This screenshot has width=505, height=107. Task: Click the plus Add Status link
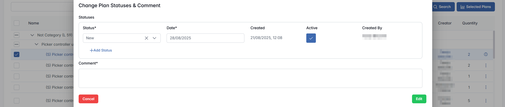coord(101,50)
